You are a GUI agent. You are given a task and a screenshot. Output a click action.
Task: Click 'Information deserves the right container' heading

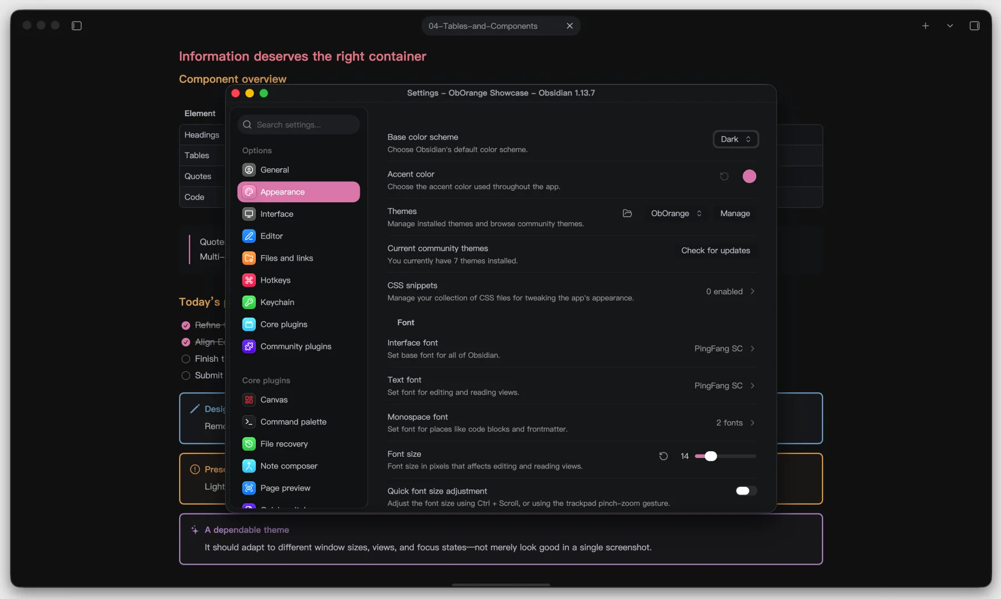[303, 56]
